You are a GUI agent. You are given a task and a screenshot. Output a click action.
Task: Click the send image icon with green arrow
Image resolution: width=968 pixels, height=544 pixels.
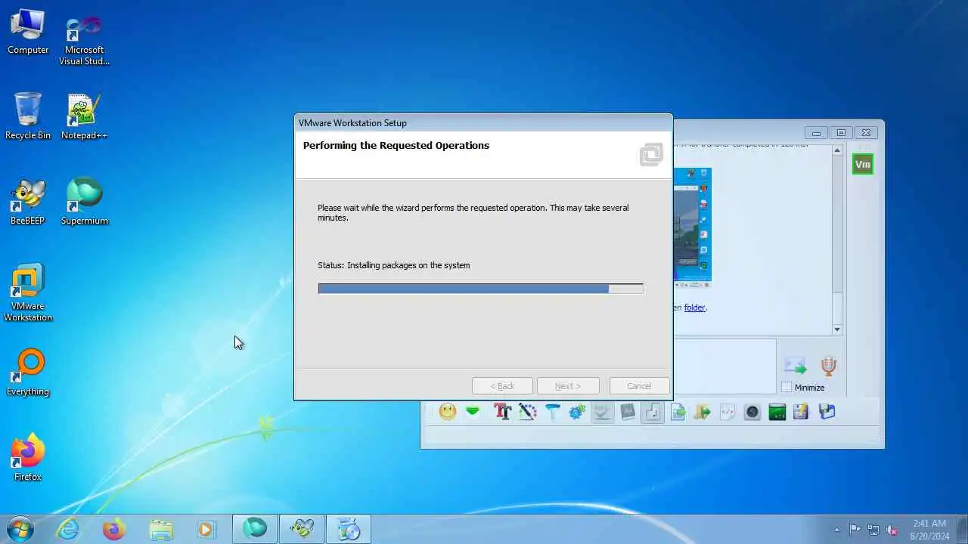pos(795,366)
